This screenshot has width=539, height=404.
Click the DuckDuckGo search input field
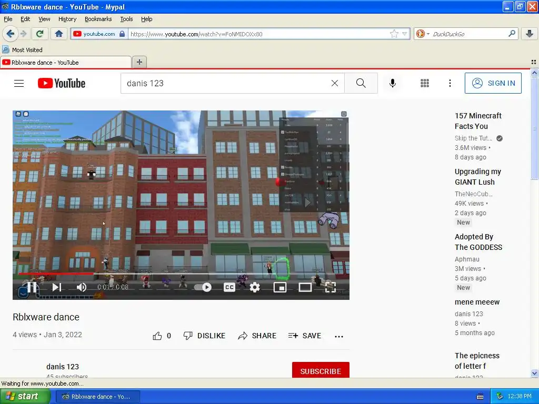pyautogui.click(x=468, y=34)
